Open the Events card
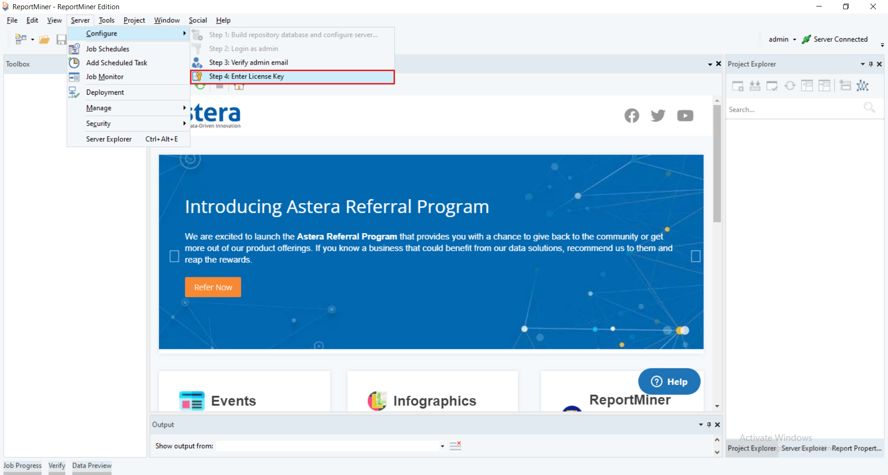 [244, 391]
